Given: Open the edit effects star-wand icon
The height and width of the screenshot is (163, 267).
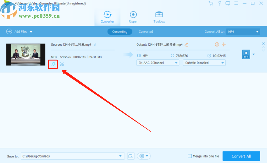Looking at the screenshot, I should coord(53,64).
